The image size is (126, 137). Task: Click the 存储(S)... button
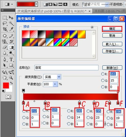point(112,51)
